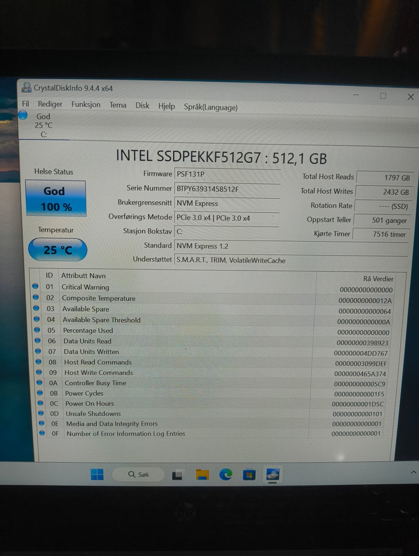
Task: Click the CrystalDiskInfo taskbar icon
Action: [x=273, y=474]
